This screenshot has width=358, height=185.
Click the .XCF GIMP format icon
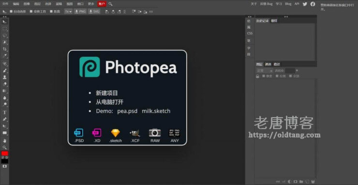[x=135, y=133]
